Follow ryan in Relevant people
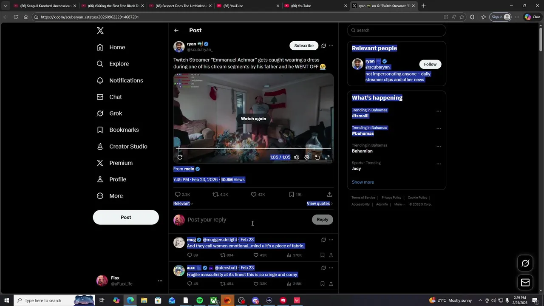 point(430,64)
